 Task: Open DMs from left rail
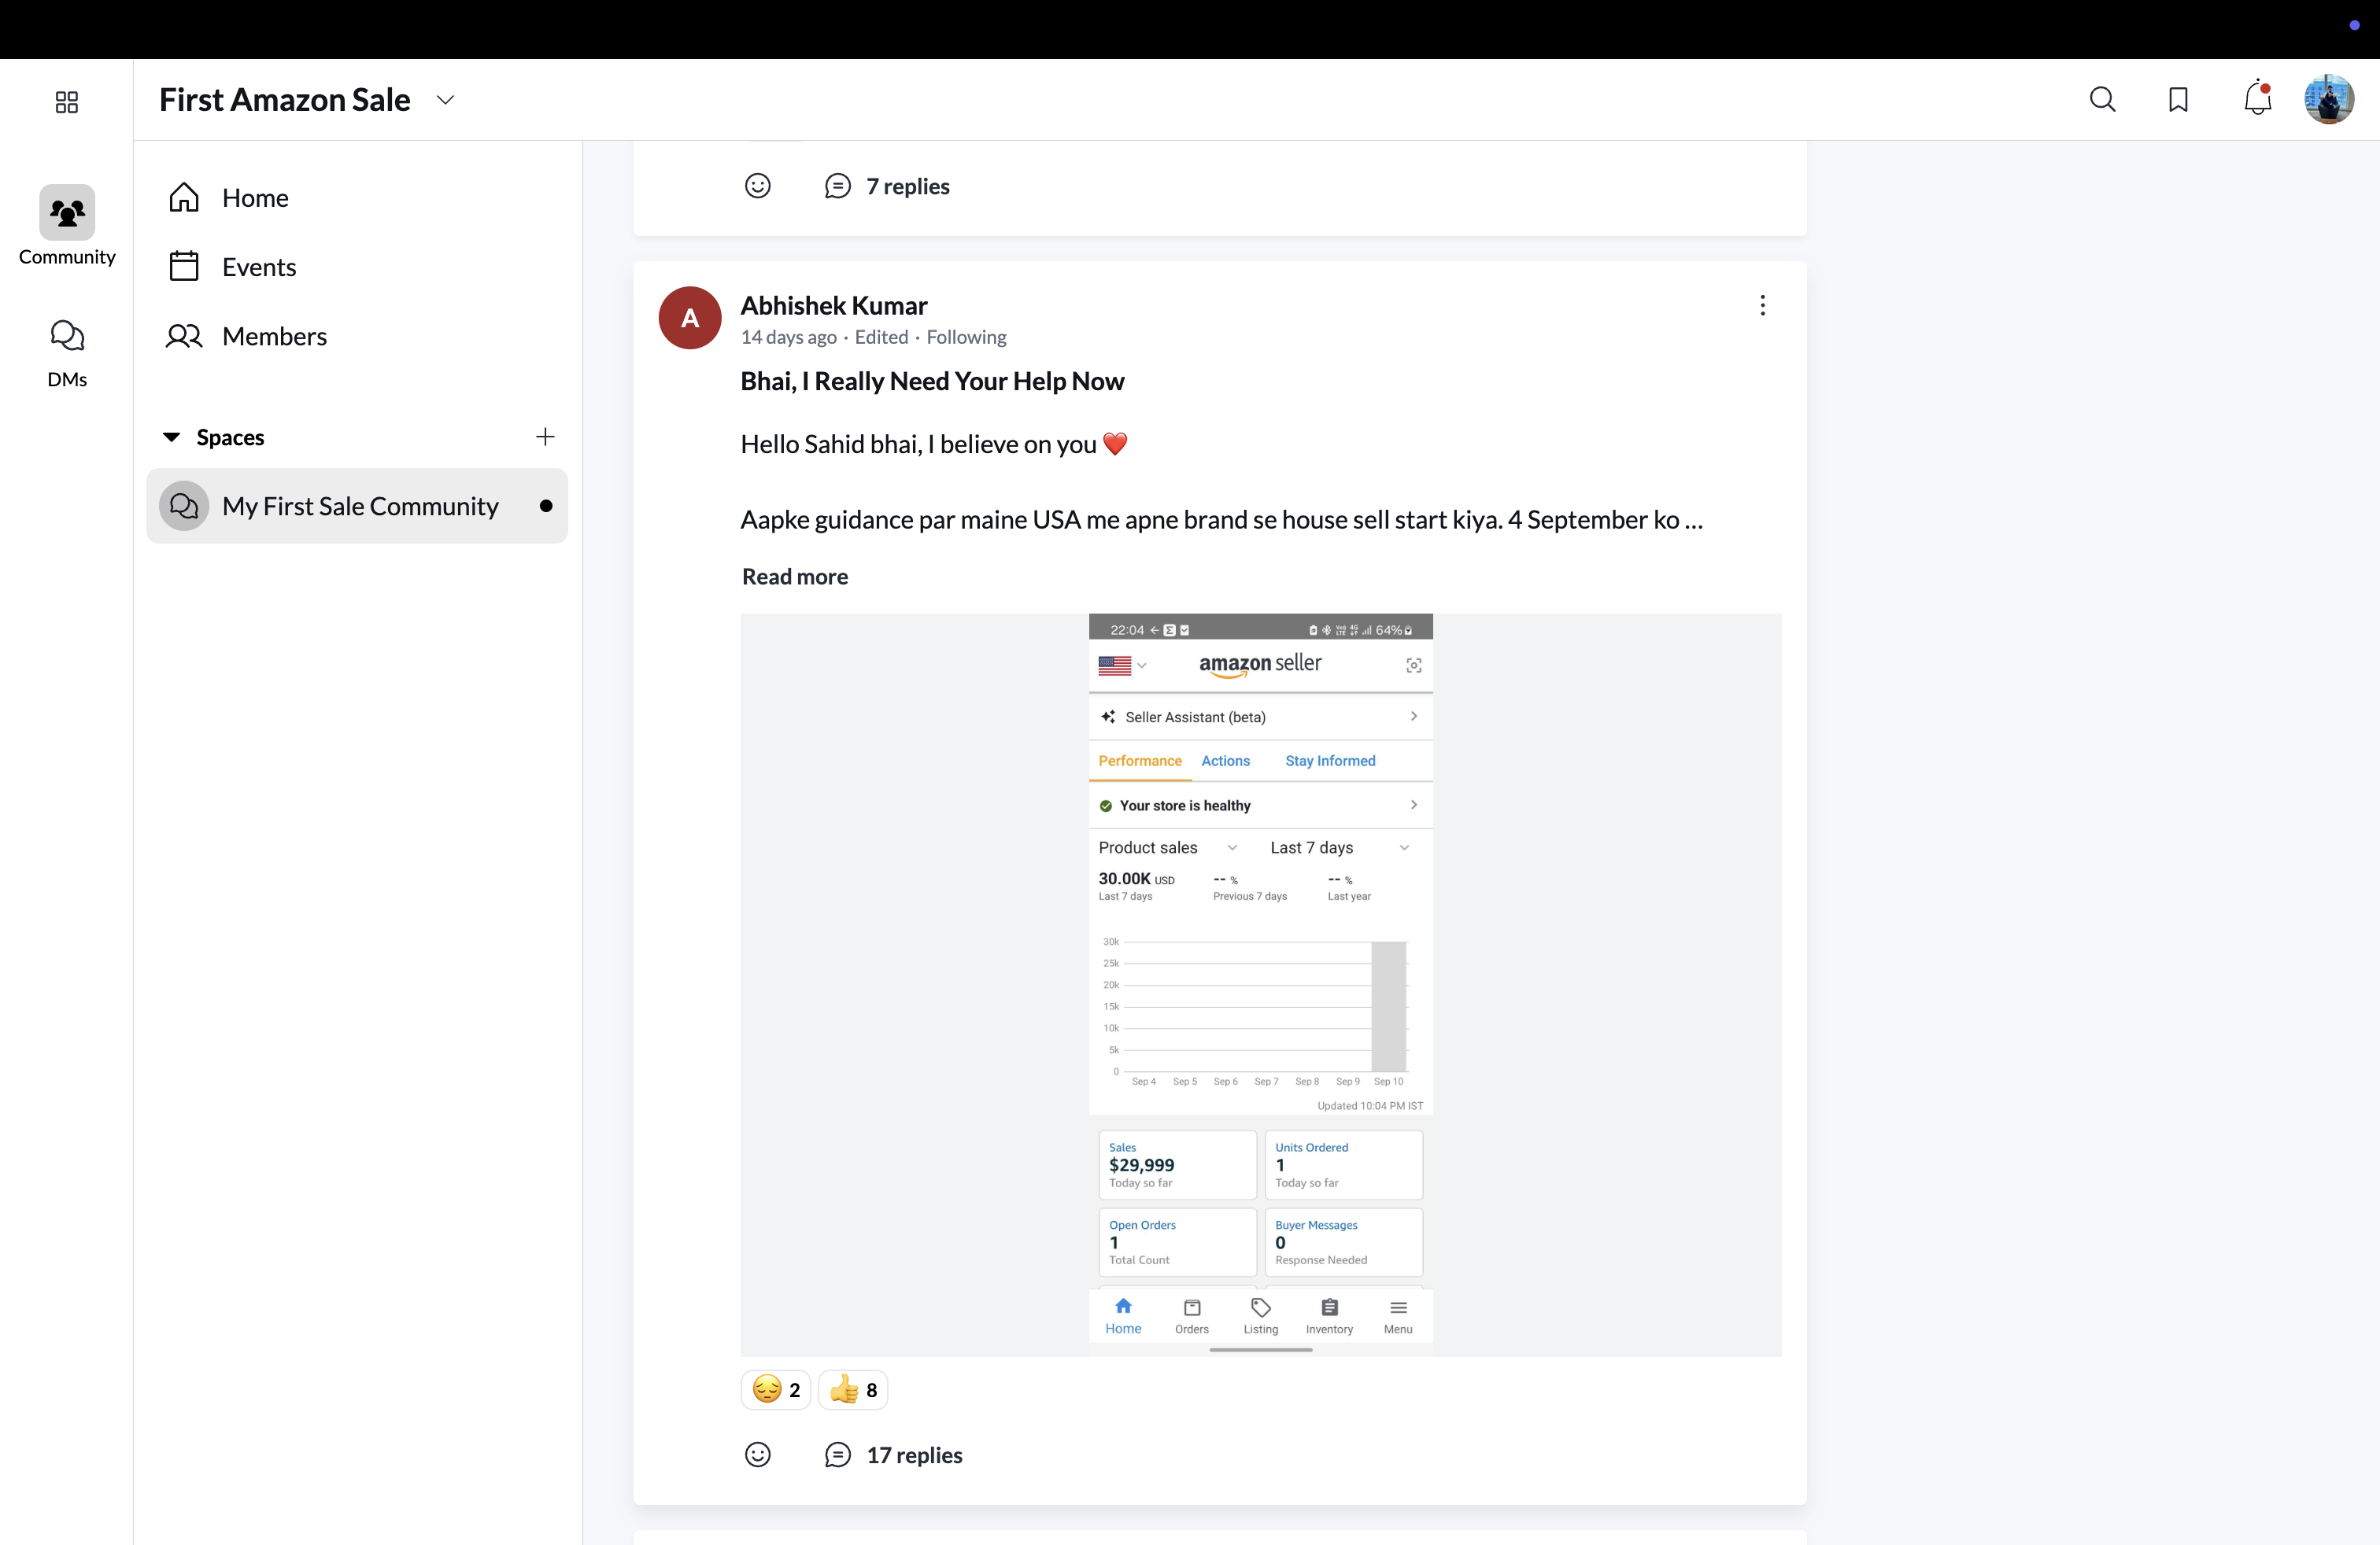tap(67, 352)
